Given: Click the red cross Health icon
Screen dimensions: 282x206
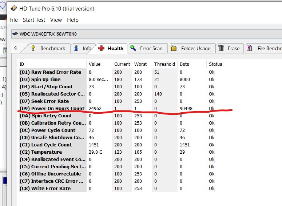Looking at the screenshot, I should pos(101,48).
